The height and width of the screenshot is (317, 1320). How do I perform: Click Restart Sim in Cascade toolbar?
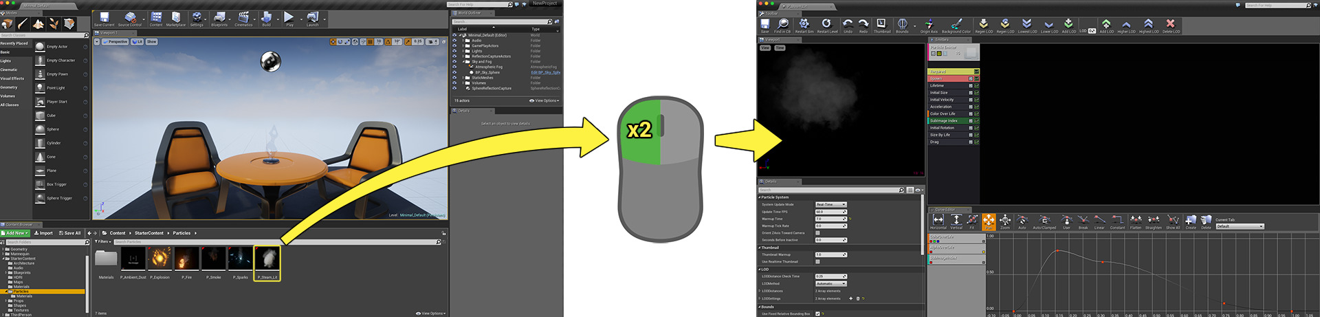(x=804, y=26)
